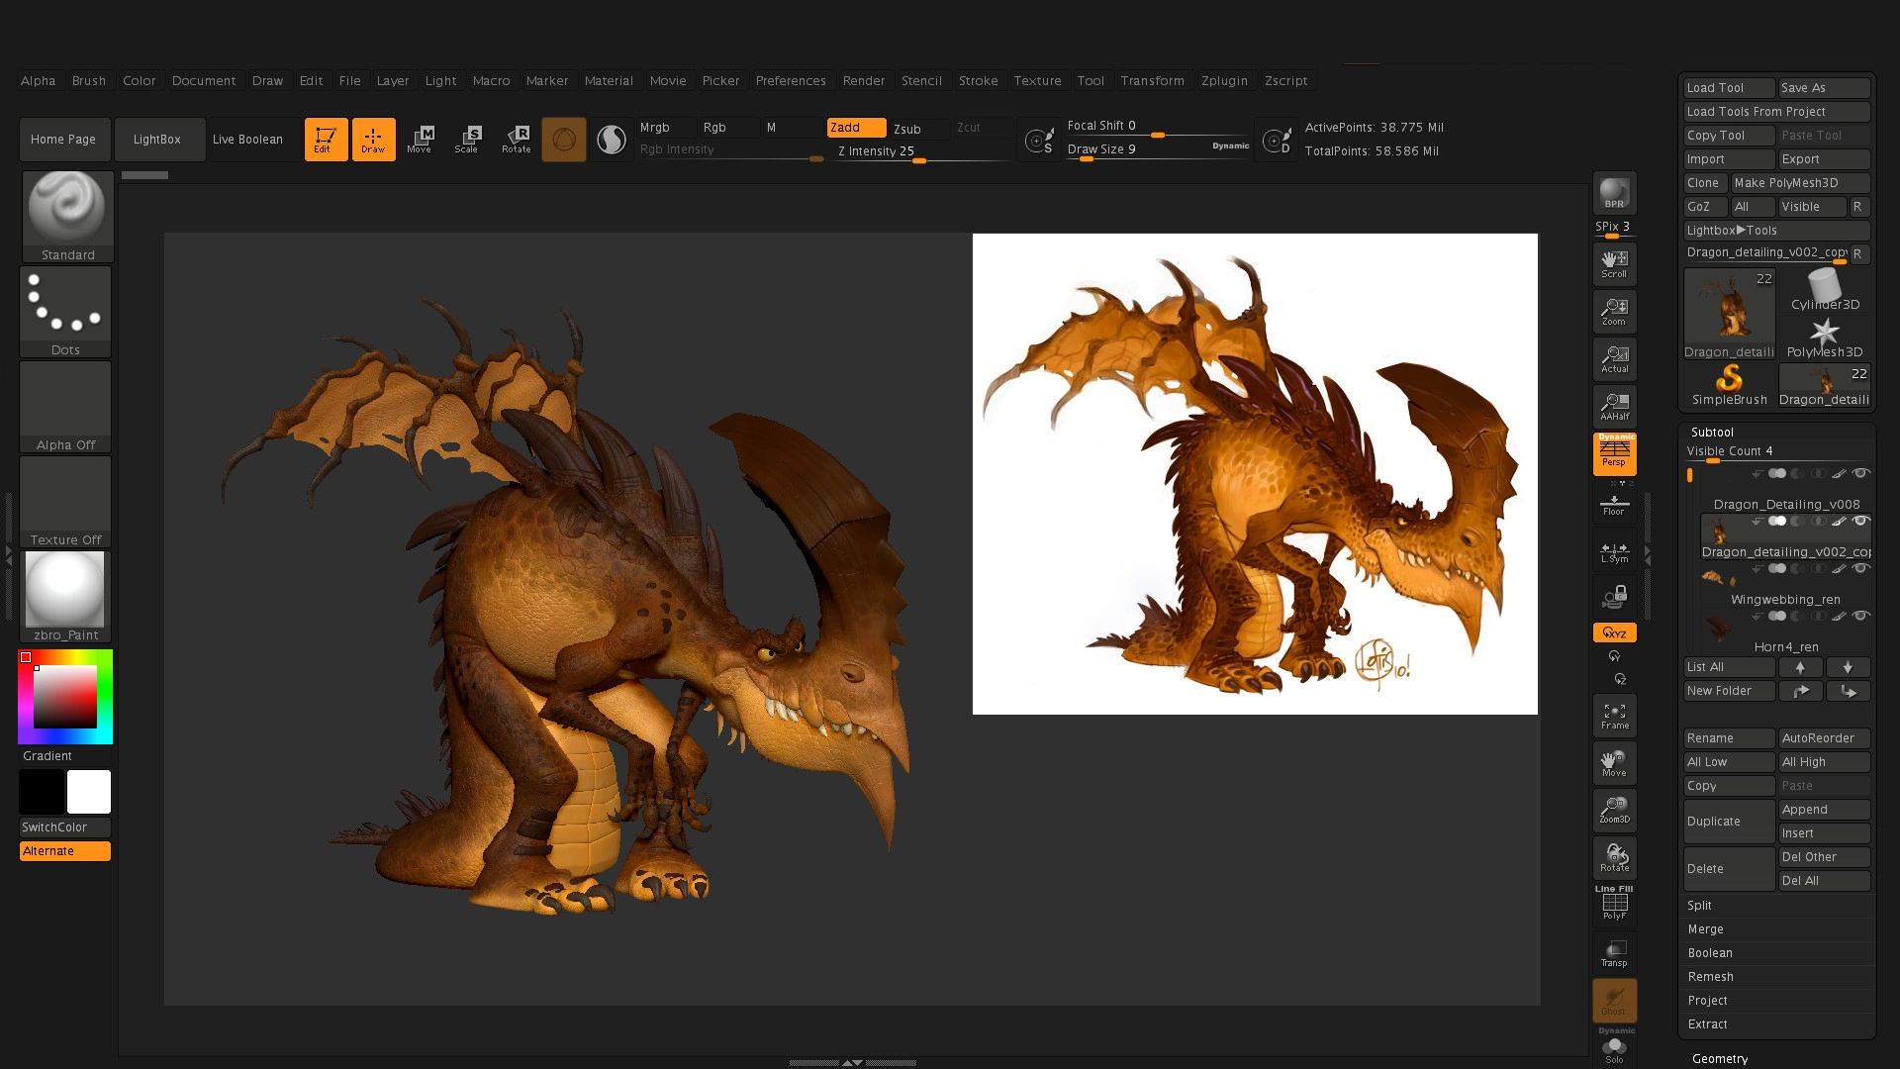Screen dimensions: 1900x1069
Task: Collapse the Subtool panel header
Action: click(1712, 433)
